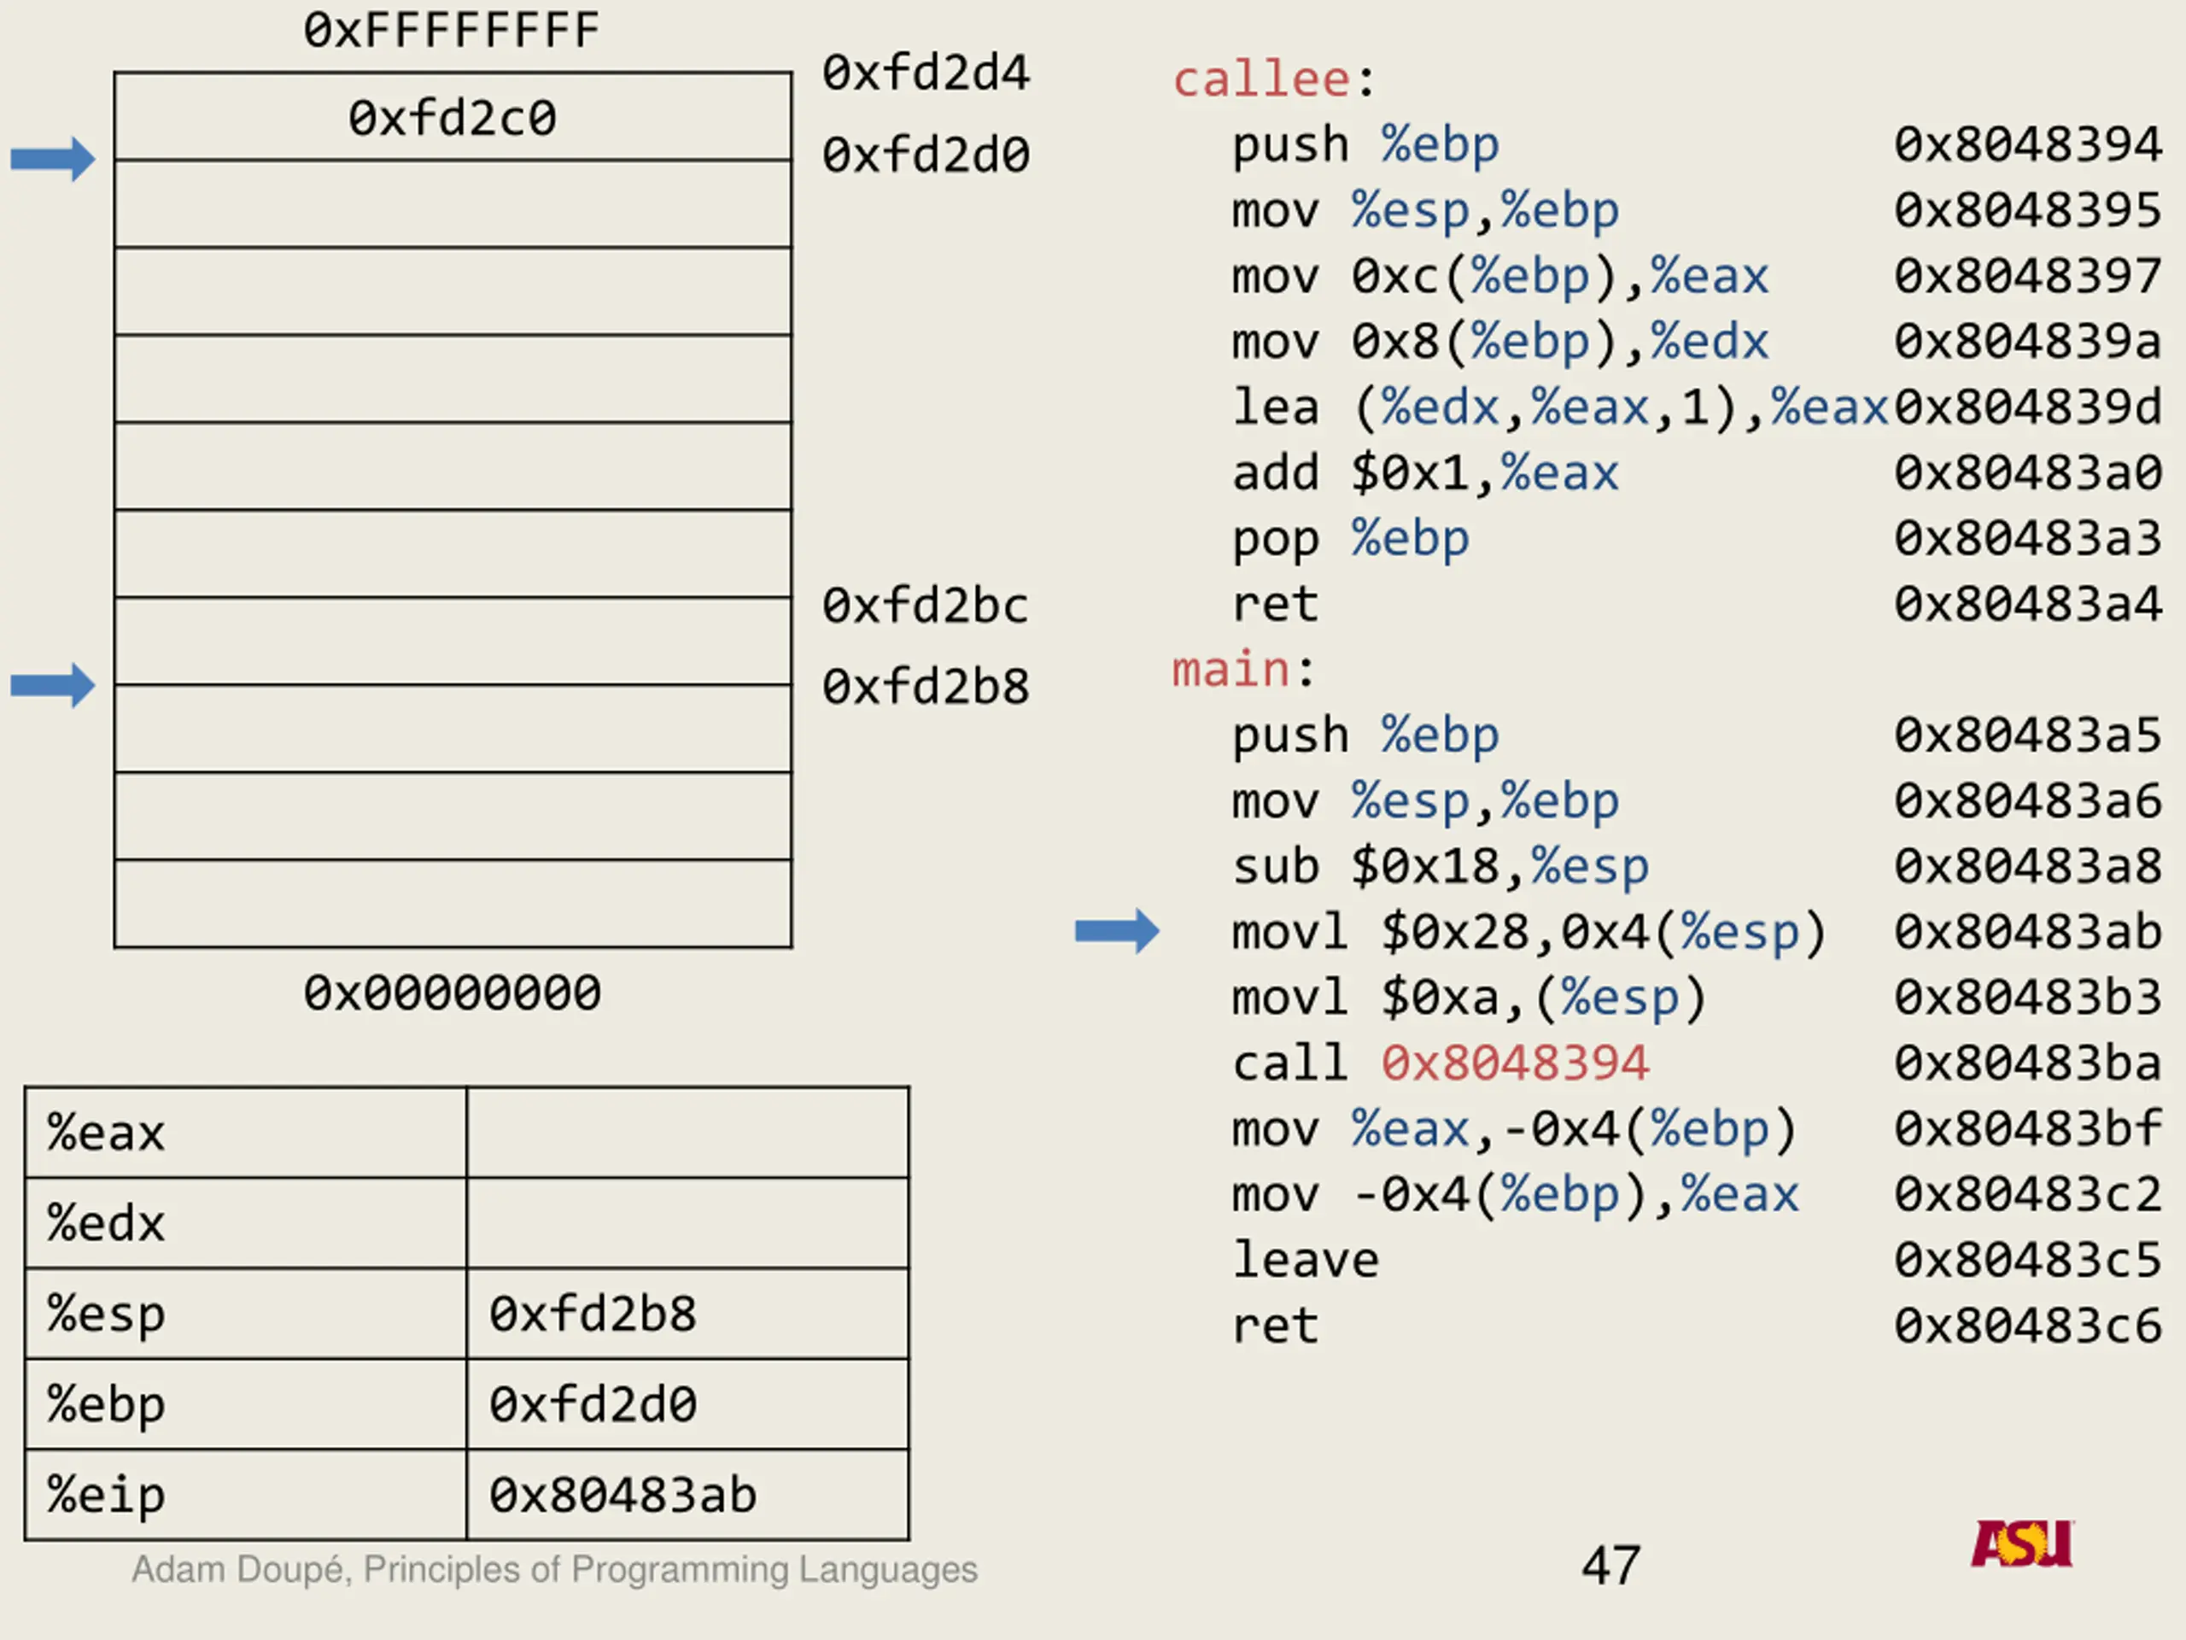This screenshot has width=2186, height=1640.
Task: Select the address 0x8048397
Action: [x=2027, y=276]
